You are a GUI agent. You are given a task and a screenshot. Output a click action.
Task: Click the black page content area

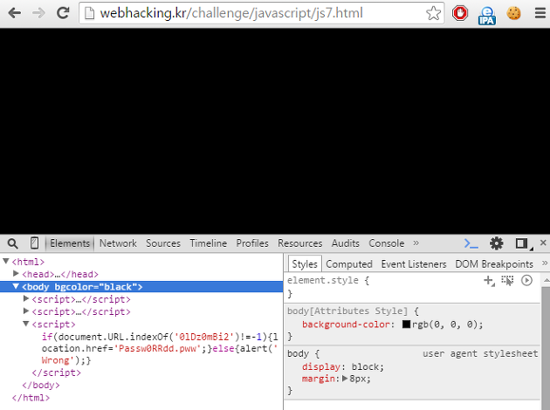coord(275,131)
